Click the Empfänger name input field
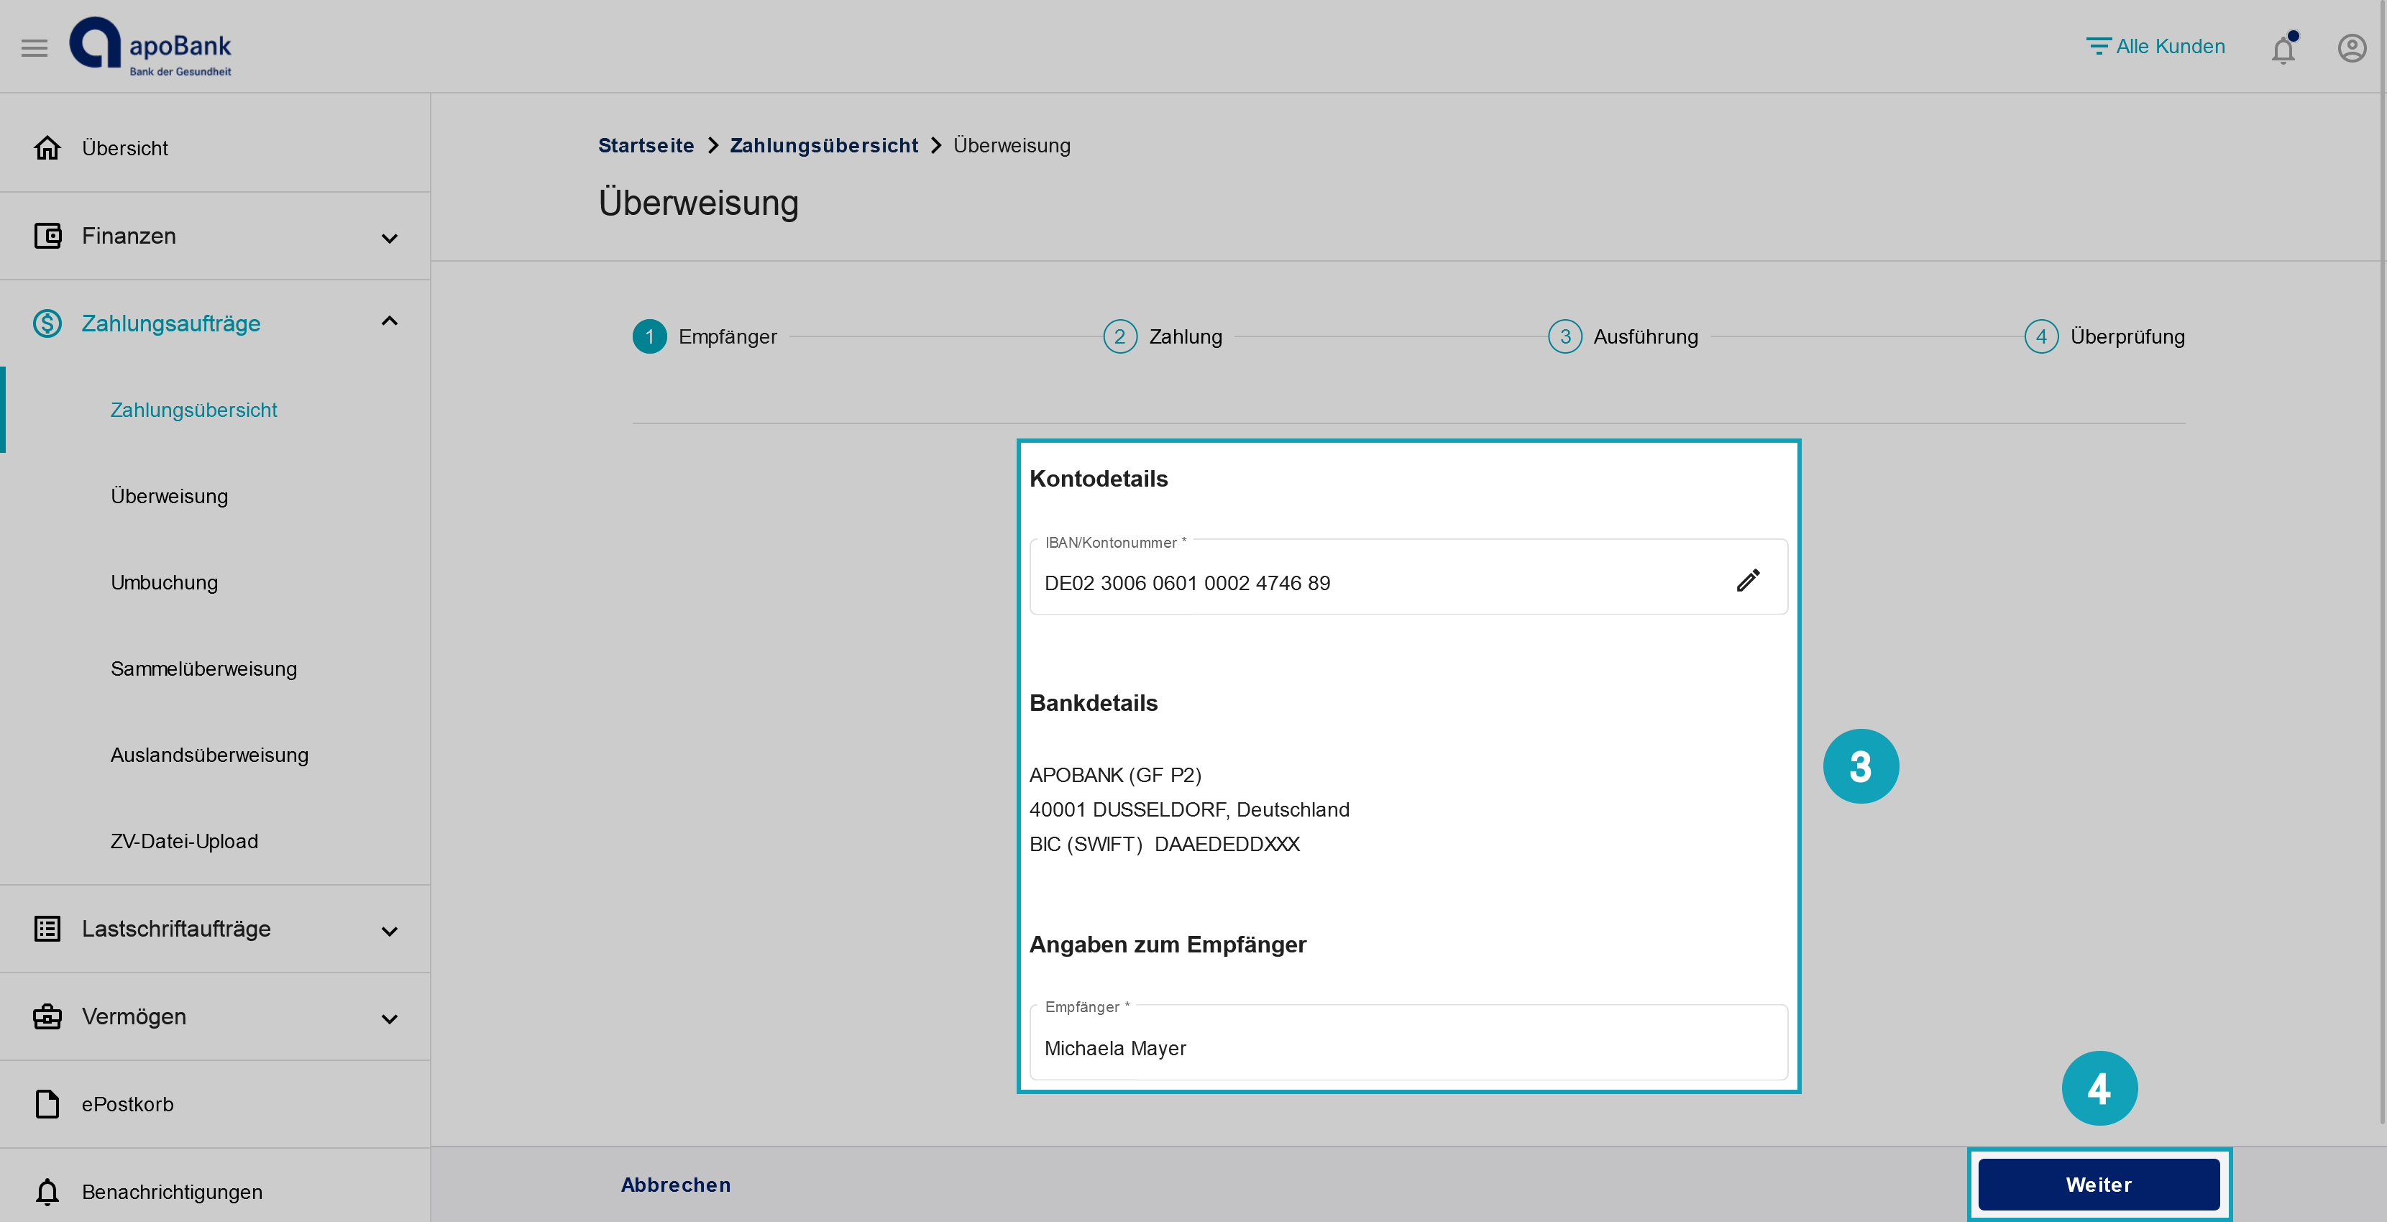Image resolution: width=2387 pixels, height=1222 pixels. point(1408,1042)
